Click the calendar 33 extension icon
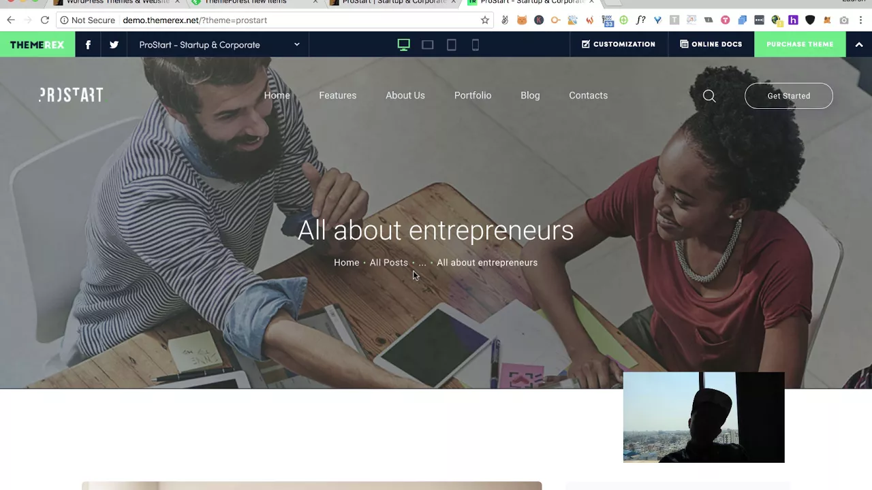This screenshot has width=872, height=490. (608, 20)
